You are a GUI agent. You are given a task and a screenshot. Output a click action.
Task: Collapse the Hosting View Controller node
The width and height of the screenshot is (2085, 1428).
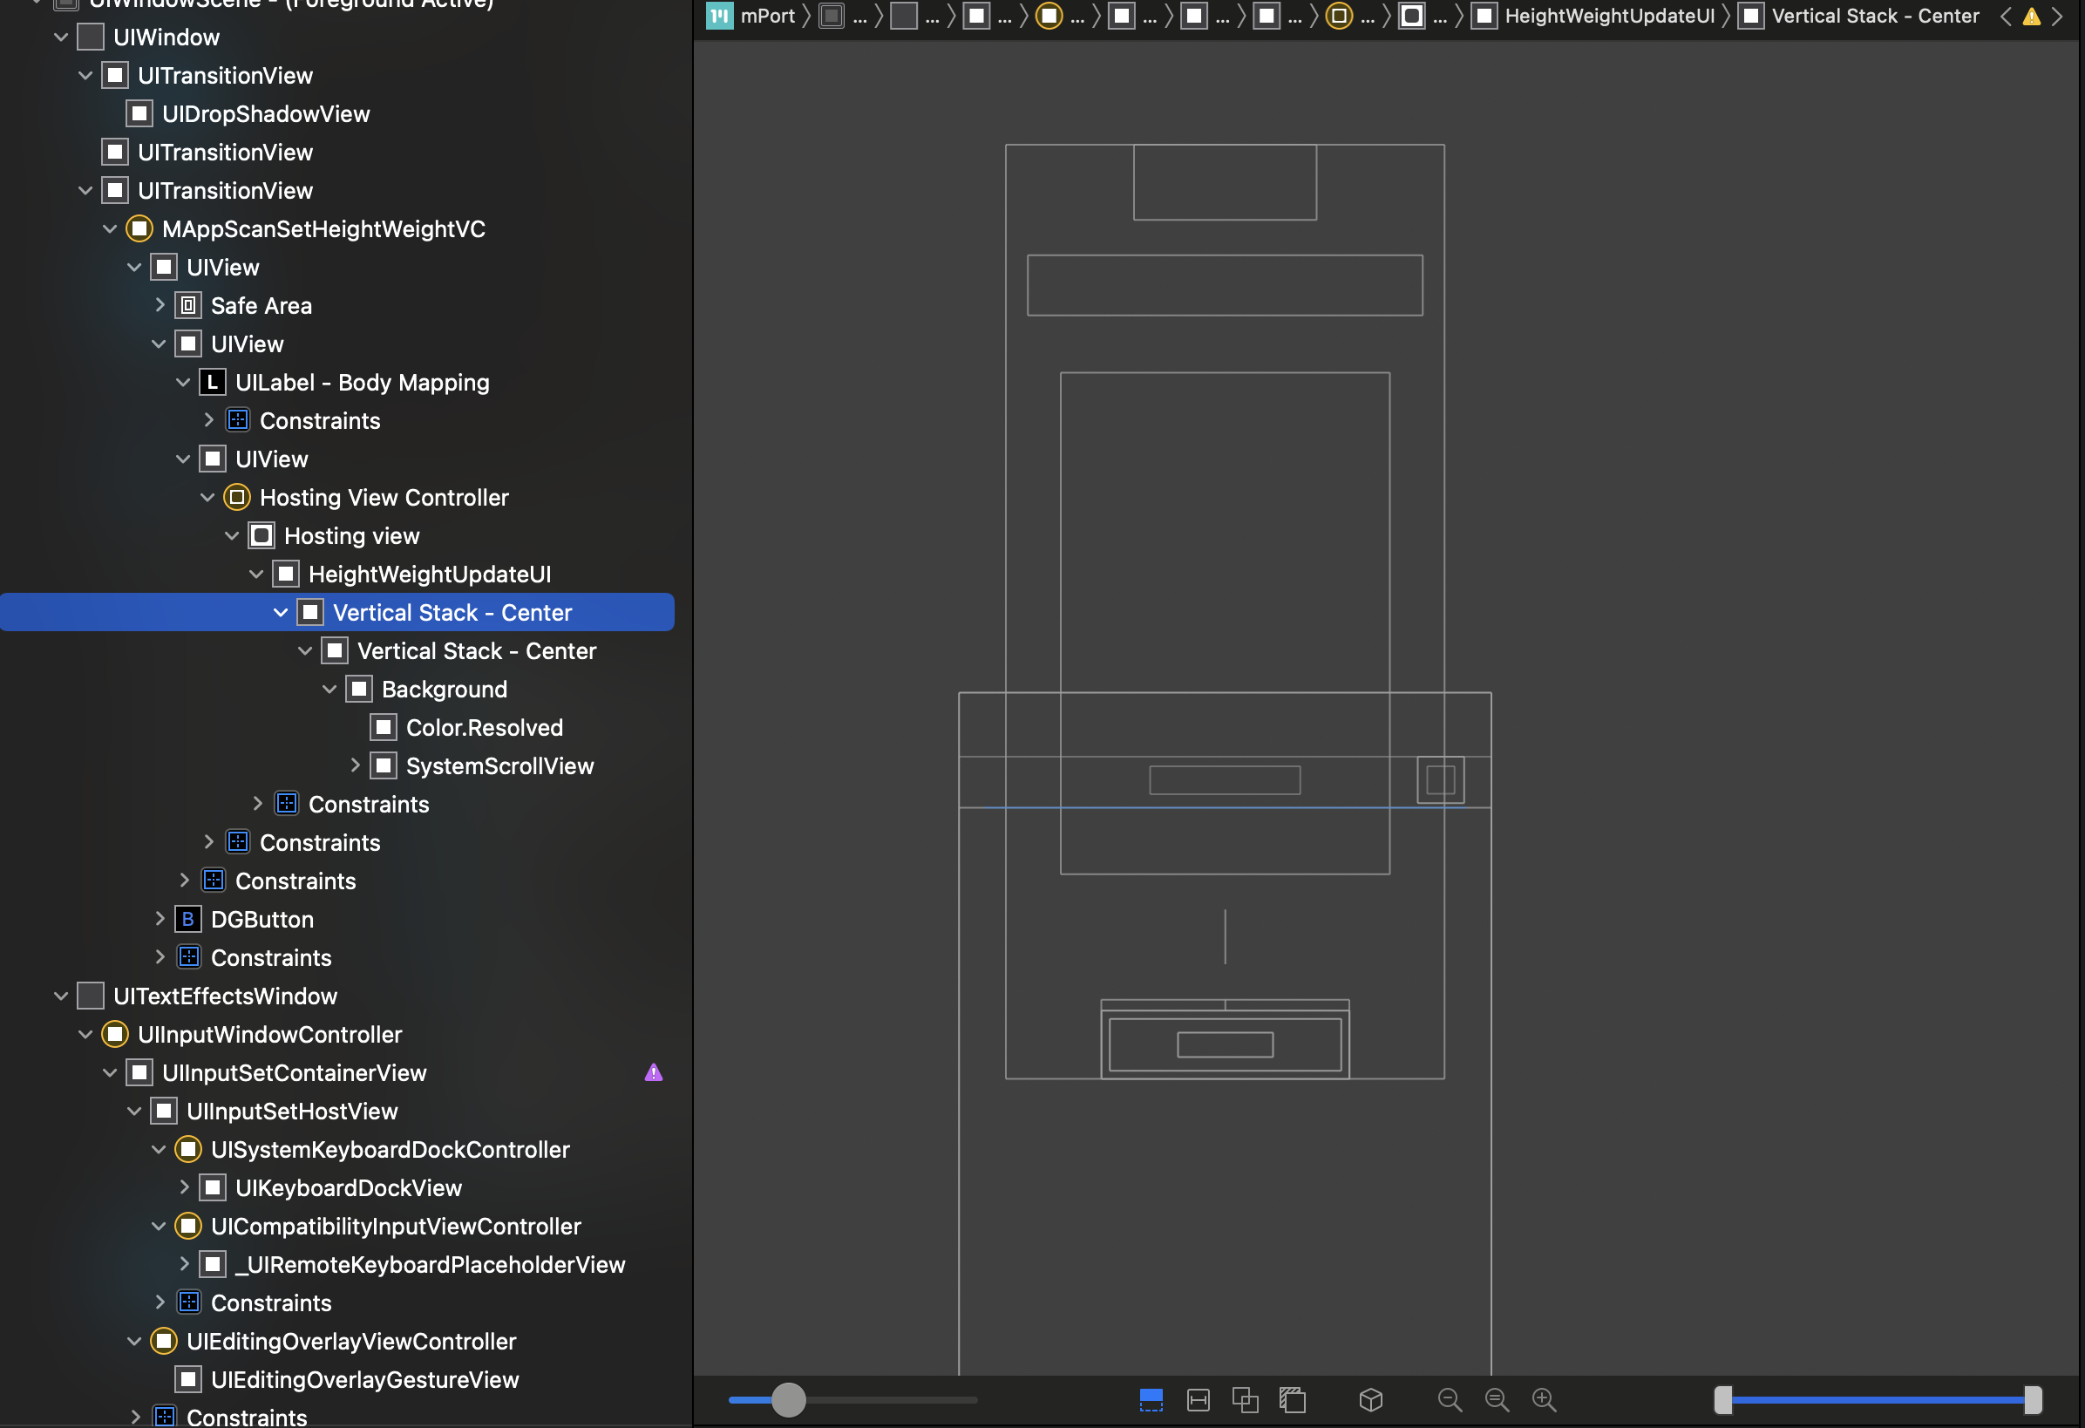(x=207, y=497)
